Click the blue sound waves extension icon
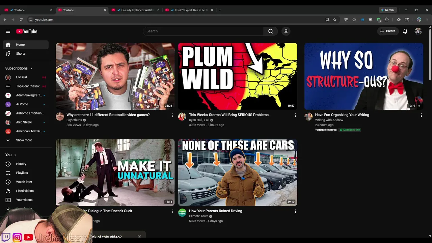Viewport: 432px width, 243px height. (x=362, y=20)
